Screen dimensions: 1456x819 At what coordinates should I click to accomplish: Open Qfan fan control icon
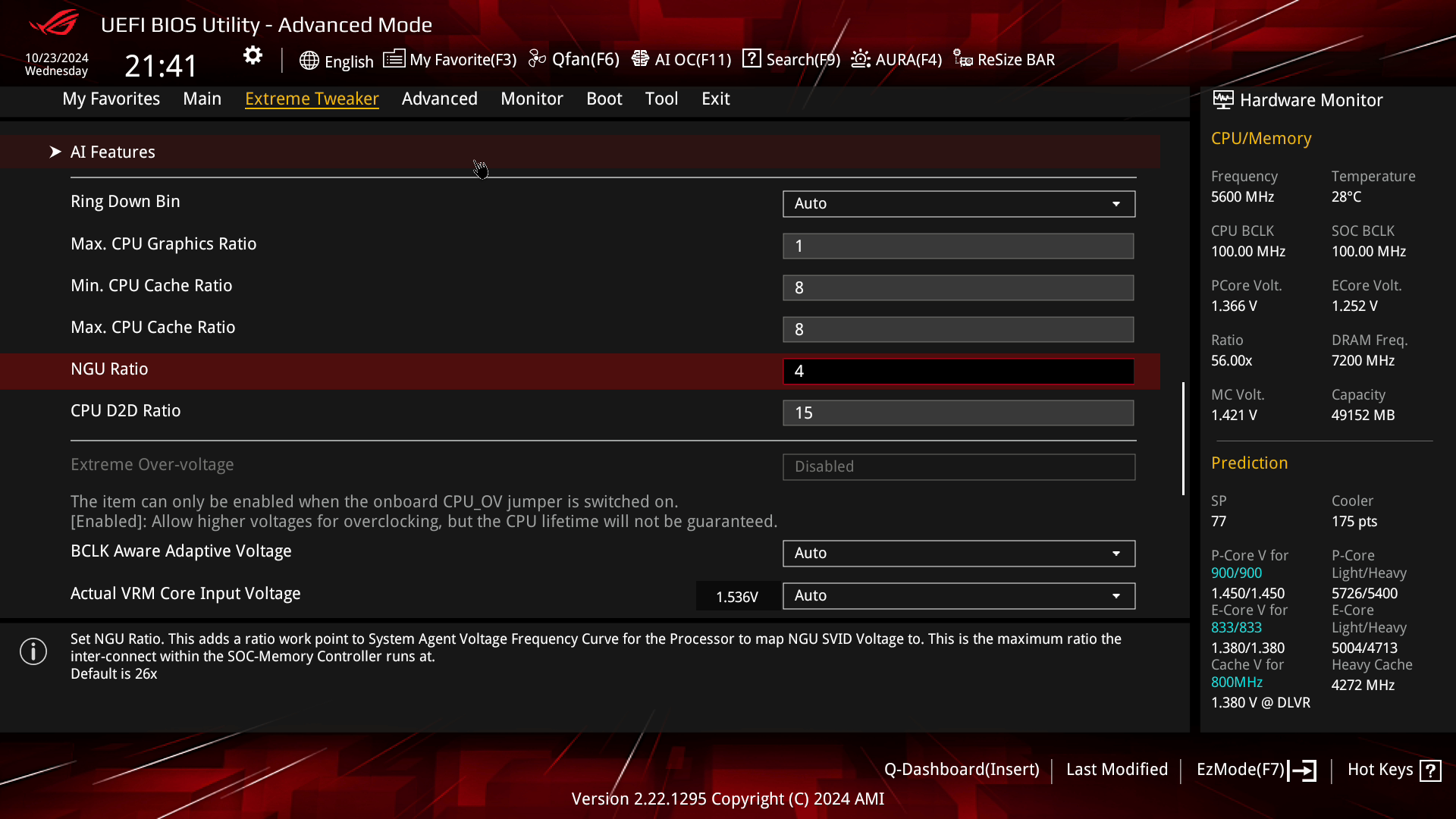[x=537, y=59]
